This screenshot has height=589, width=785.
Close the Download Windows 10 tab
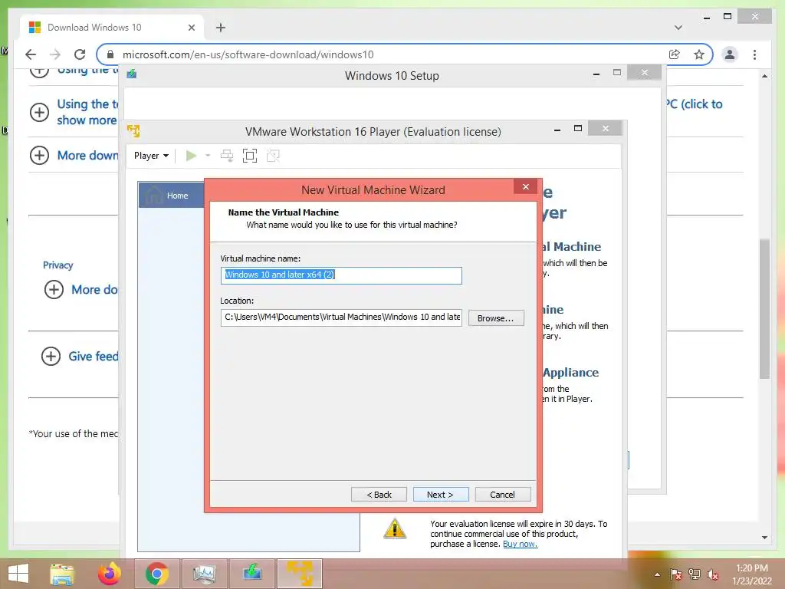click(191, 28)
